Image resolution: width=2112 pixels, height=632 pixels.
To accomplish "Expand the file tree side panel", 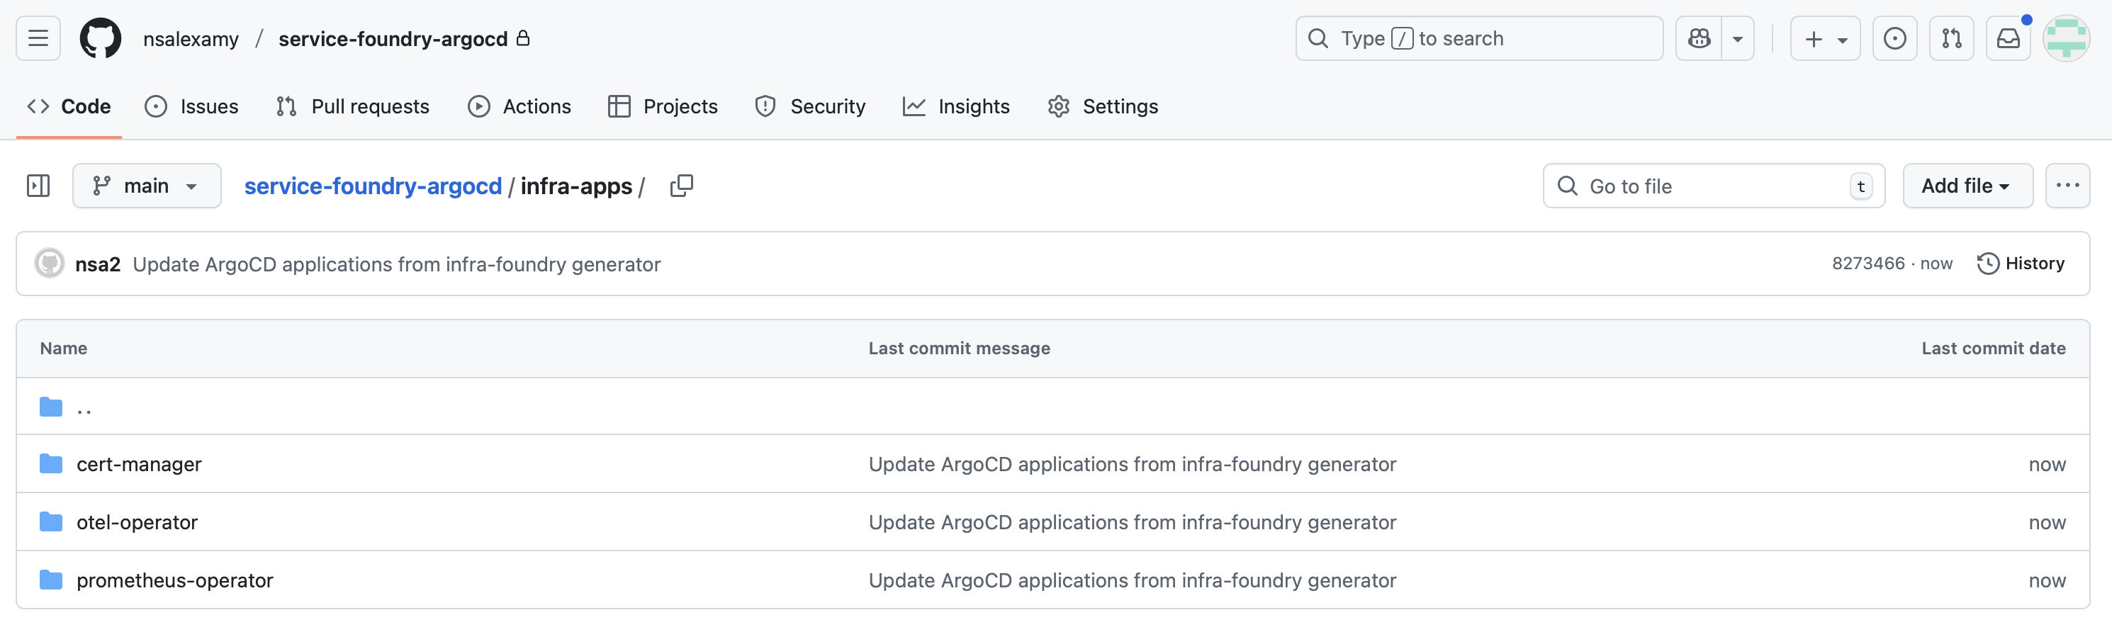I will pyautogui.click(x=38, y=186).
